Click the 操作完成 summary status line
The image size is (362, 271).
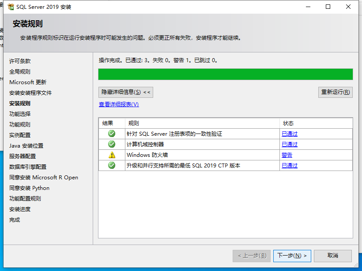click(x=158, y=60)
